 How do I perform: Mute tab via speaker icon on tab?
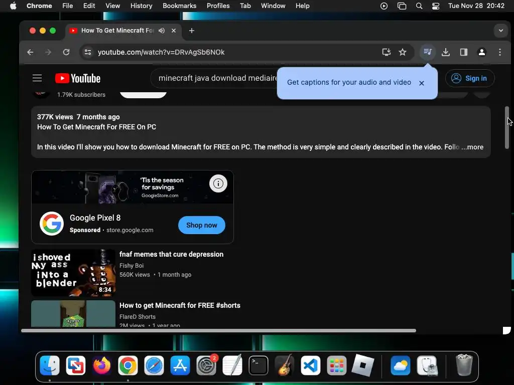162,31
